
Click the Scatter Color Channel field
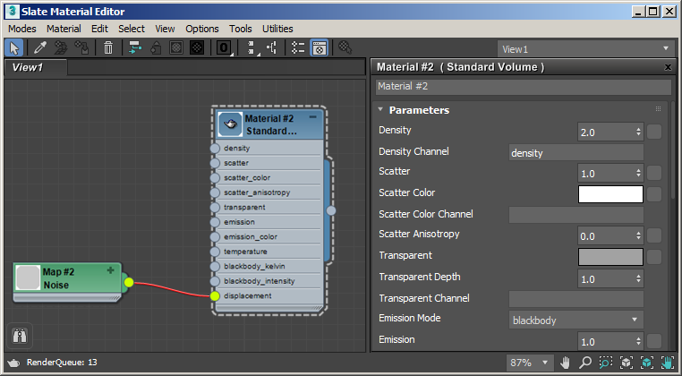(575, 215)
